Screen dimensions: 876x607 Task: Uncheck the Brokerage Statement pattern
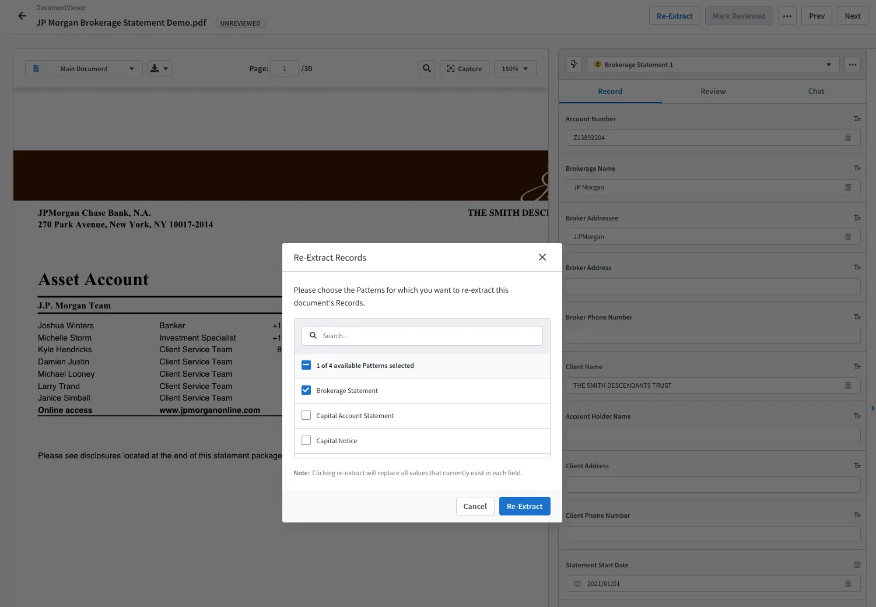point(306,390)
